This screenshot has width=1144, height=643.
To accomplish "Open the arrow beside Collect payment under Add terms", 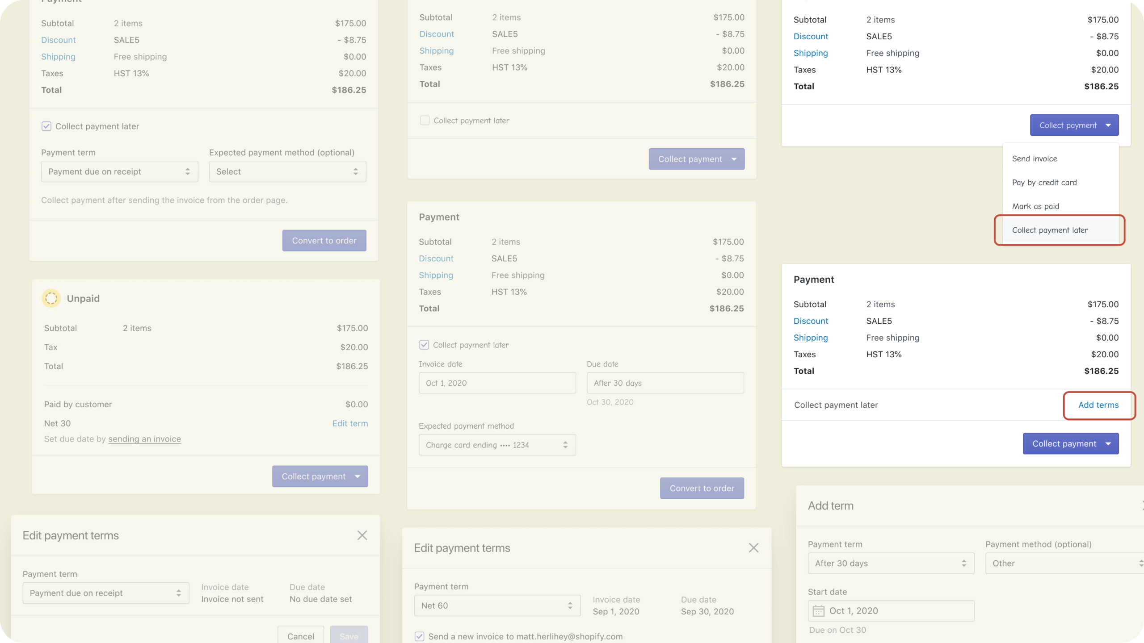I will tap(1108, 444).
